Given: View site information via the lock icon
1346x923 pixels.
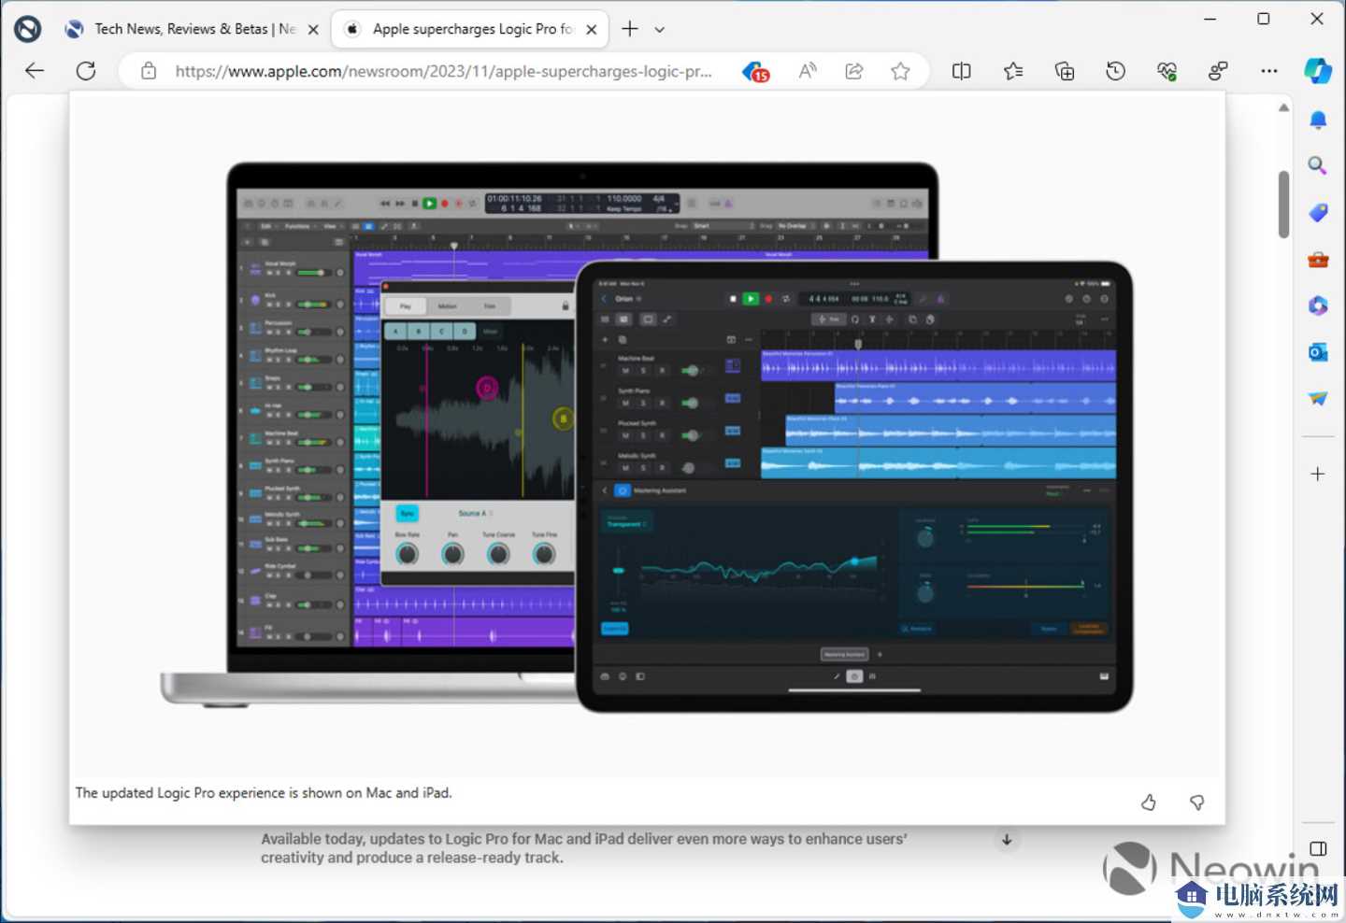Looking at the screenshot, I should tap(149, 71).
